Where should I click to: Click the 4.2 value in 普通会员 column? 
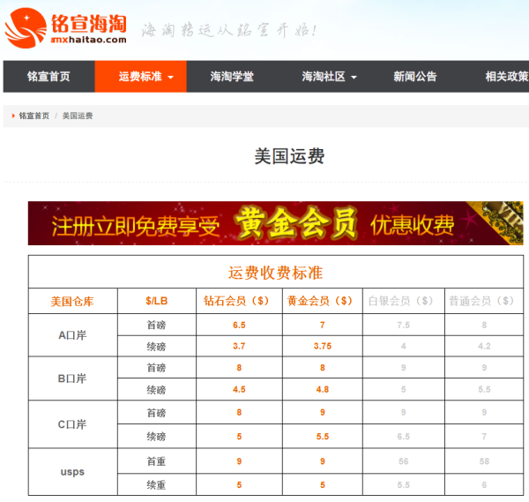point(484,346)
